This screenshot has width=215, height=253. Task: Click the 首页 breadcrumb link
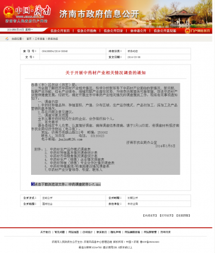pyautogui.click(x=29, y=39)
